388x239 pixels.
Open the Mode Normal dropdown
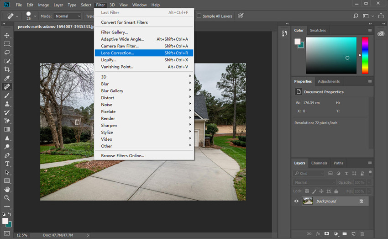coord(68,16)
